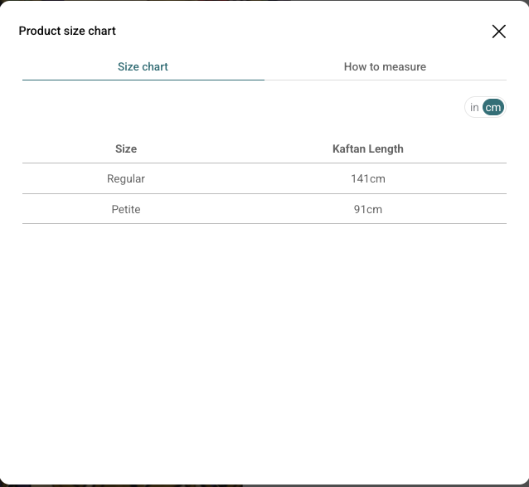The width and height of the screenshot is (529, 487).
Task: Dismiss the popup using the X icon
Action: pyautogui.click(x=498, y=32)
